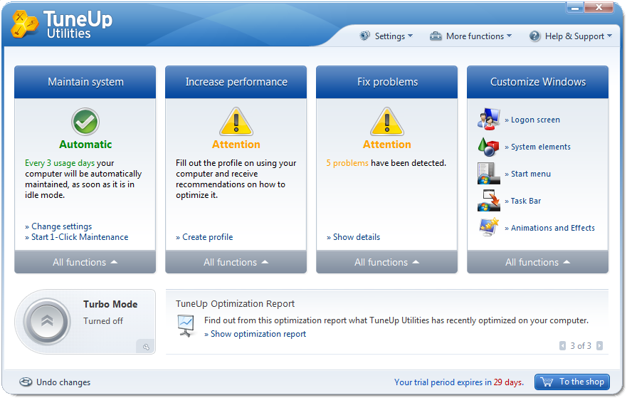Expand All functions under Fix problems
Screen dimensions: 627x398
point(386,262)
